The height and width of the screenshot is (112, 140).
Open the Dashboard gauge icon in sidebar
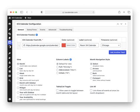(x=10, y=24)
